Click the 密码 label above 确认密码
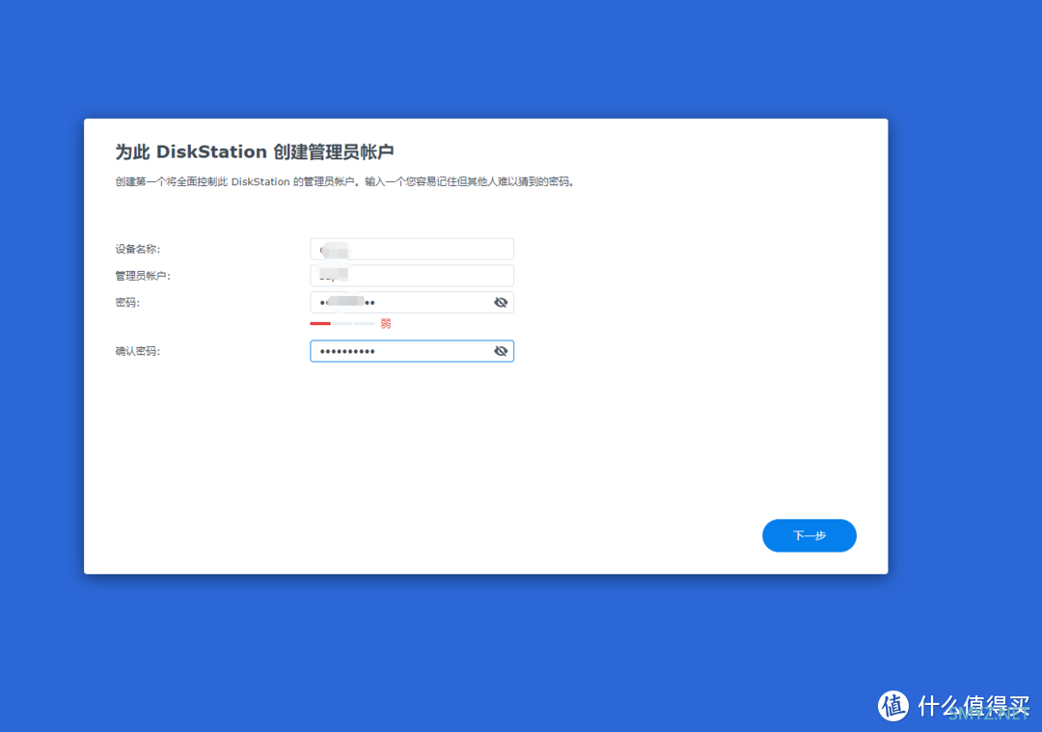1042x732 pixels. point(127,302)
